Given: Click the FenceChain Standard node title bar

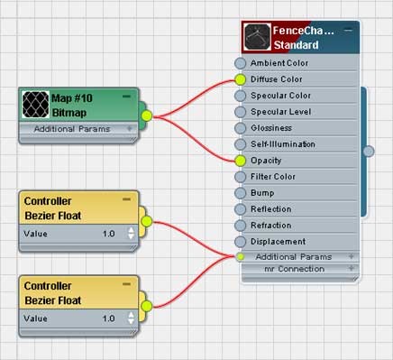Looking at the screenshot, I should [x=300, y=38].
